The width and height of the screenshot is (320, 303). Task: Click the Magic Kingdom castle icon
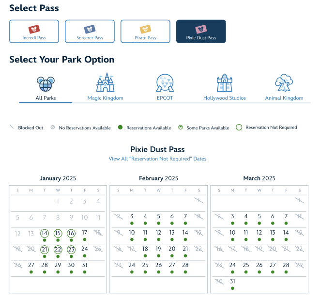[106, 82]
